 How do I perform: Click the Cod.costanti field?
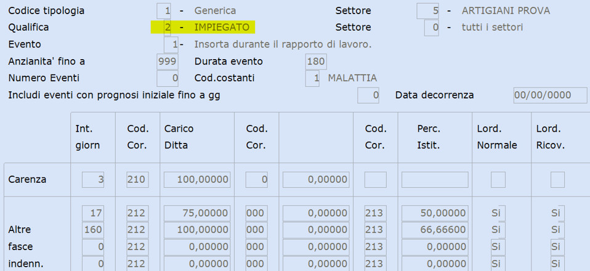312,78
